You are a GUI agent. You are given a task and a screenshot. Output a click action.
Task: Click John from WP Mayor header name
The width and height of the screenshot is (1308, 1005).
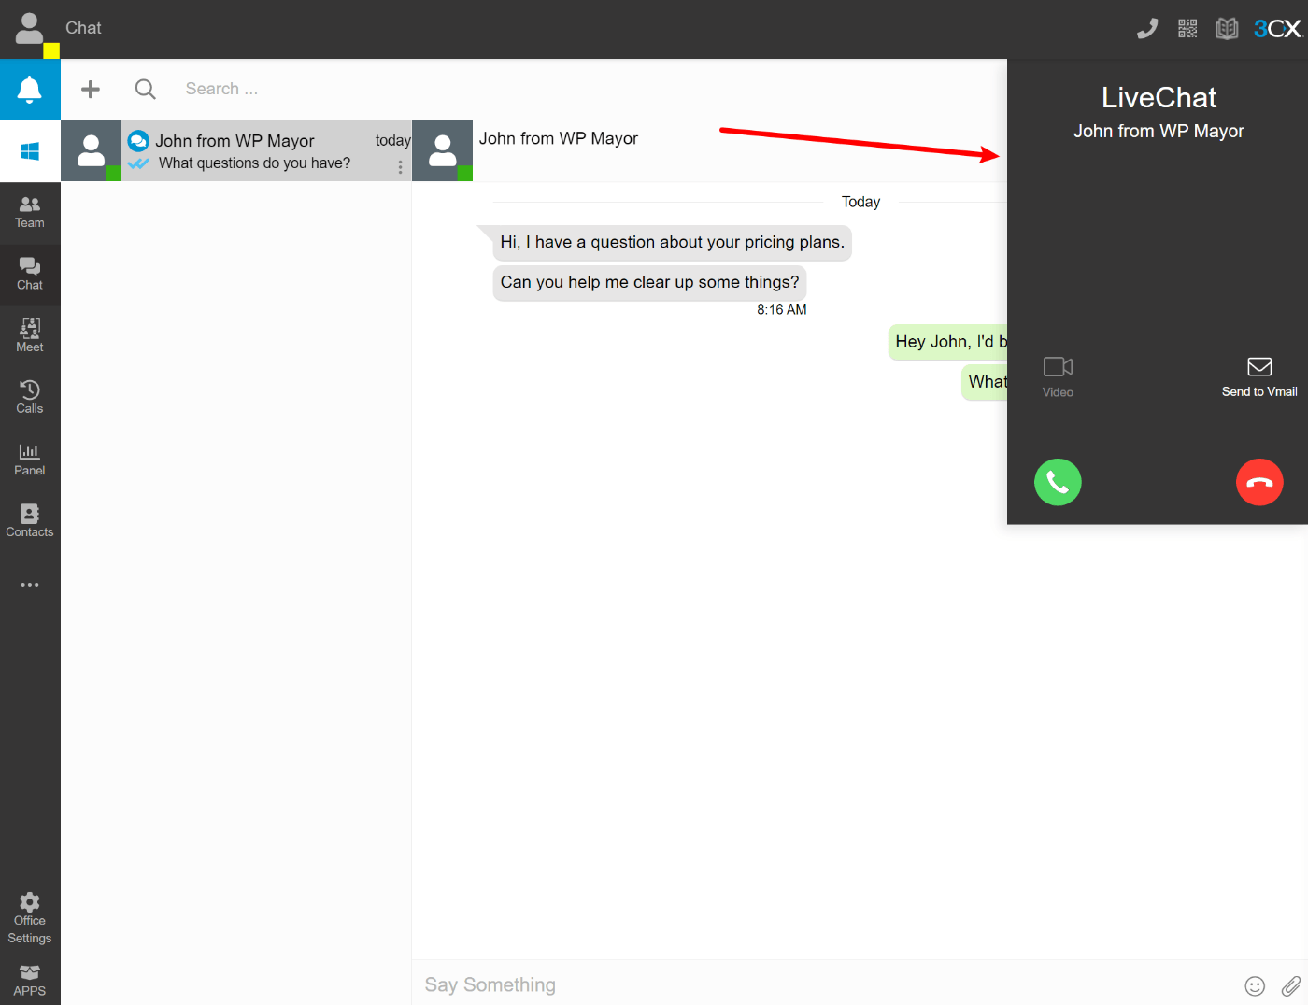click(x=559, y=138)
